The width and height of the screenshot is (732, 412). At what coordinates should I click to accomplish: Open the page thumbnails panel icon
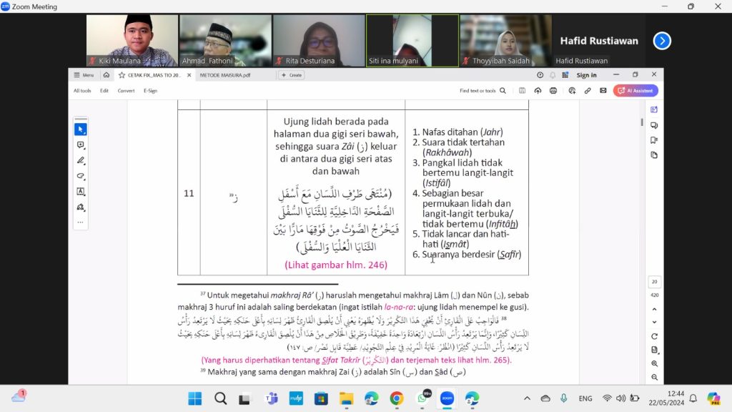pyautogui.click(x=654, y=155)
